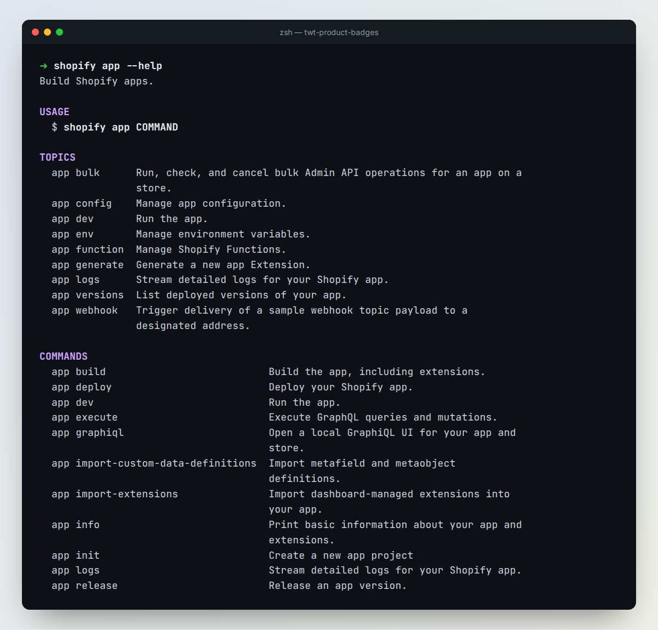The image size is (658, 630).
Task: Click the 'app webhook' topic
Action: [84, 310]
